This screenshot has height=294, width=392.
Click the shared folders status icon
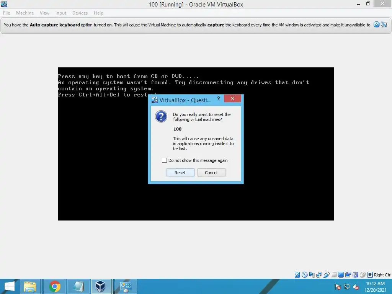[x=333, y=275]
